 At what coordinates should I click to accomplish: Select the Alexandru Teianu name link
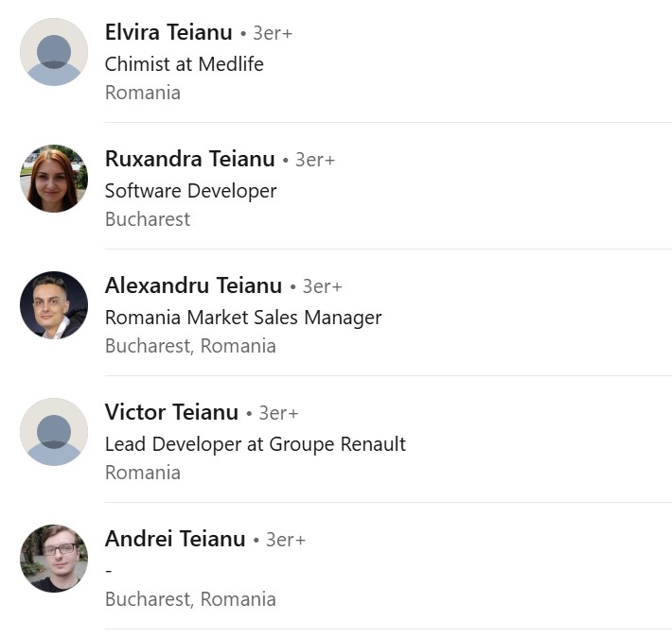coord(193,285)
